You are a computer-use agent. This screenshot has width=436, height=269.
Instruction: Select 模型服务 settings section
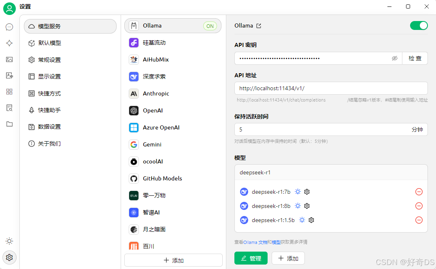(x=70, y=26)
